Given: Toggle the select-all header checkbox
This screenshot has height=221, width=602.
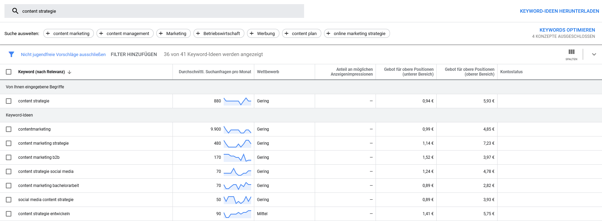Looking at the screenshot, I should (9, 72).
